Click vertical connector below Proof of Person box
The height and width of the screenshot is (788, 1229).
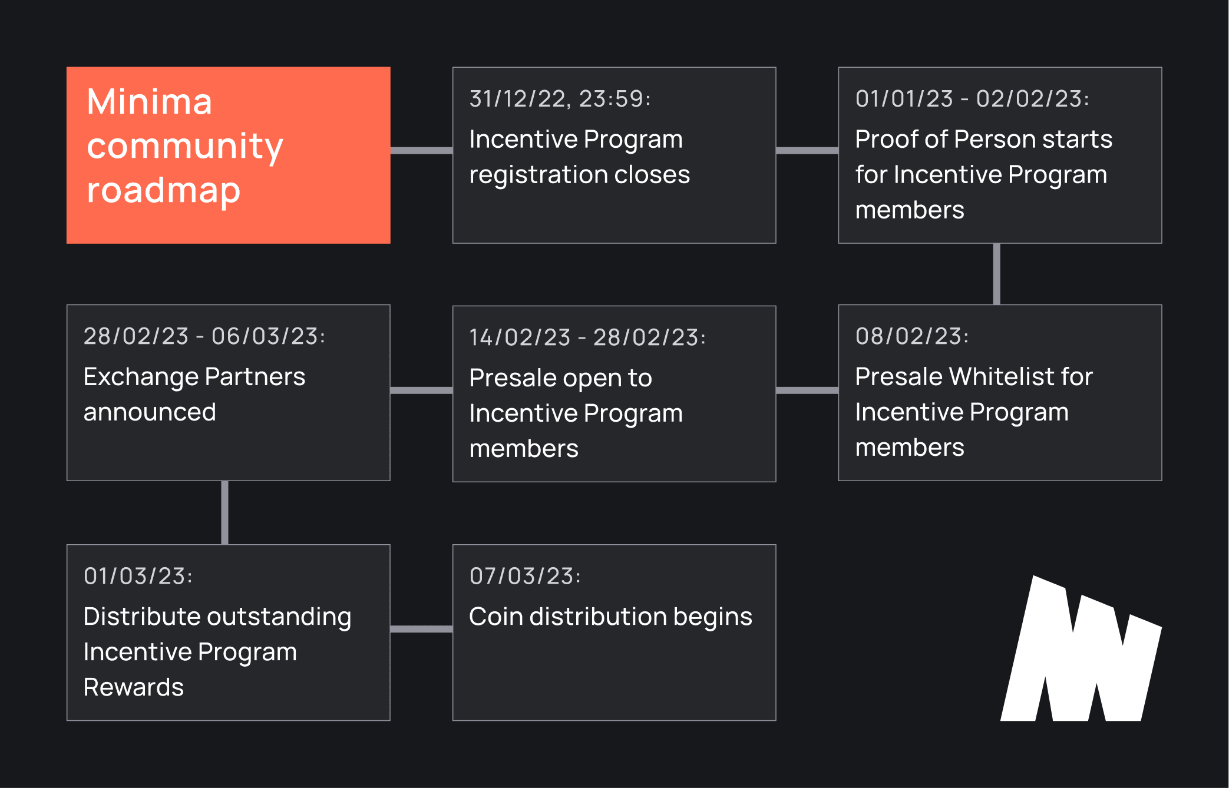pyautogui.click(x=996, y=274)
